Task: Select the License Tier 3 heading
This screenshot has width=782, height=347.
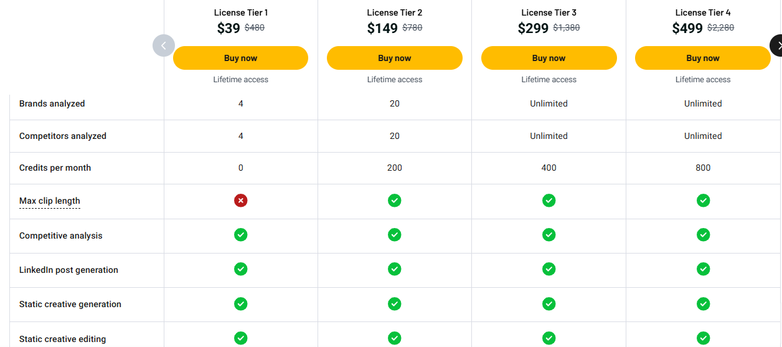Action: coord(549,12)
